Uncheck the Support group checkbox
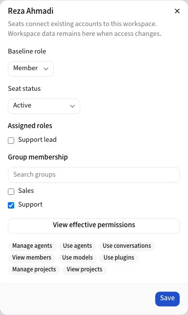Image resolution: width=188 pixels, height=315 pixels. 11,205
